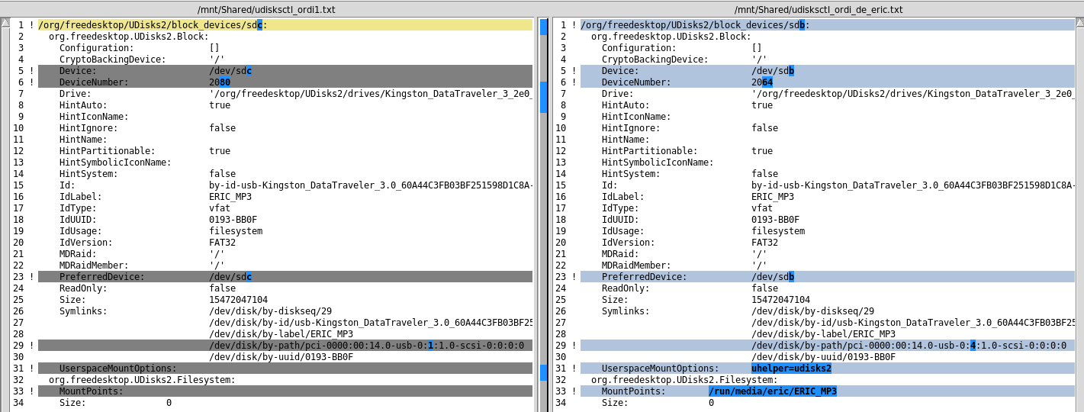Image resolution: width=1084 pixels, height=412 pixels.
Task: Jump to second diff block in overview bar
Action: coord(544,97)
